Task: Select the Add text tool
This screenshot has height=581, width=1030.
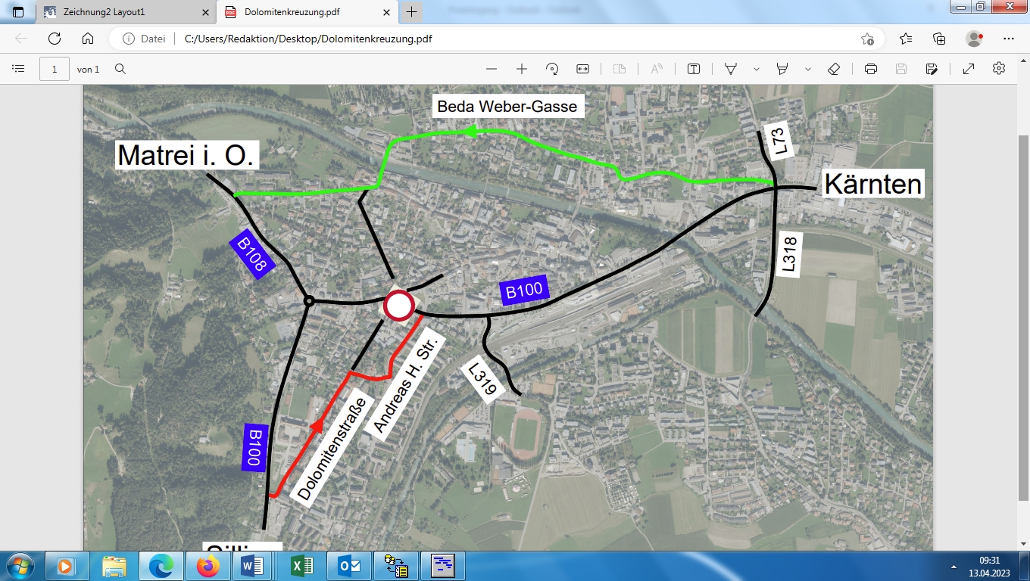Action: 693,68
